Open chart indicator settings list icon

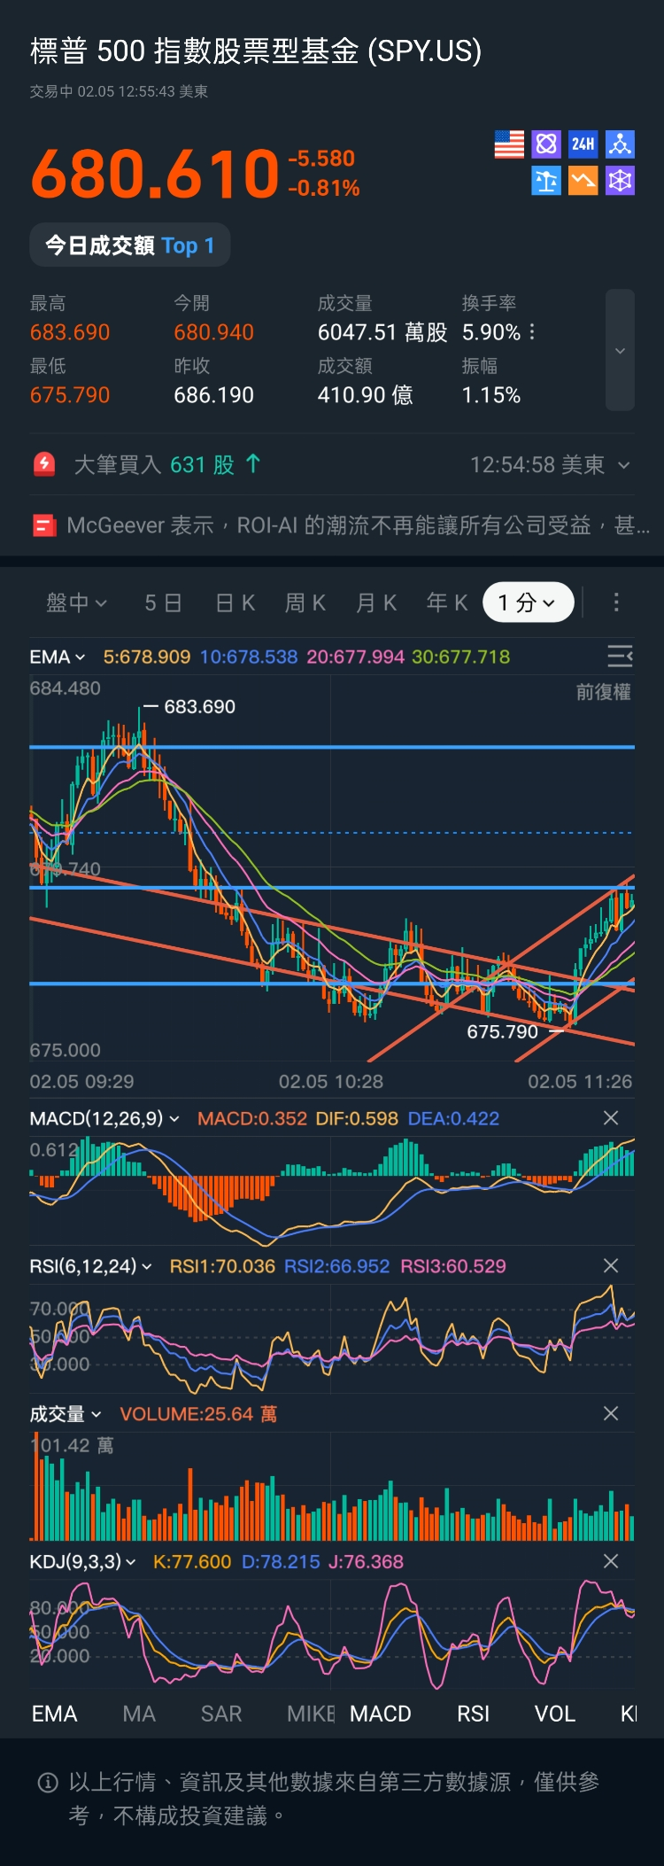[620, 657]
